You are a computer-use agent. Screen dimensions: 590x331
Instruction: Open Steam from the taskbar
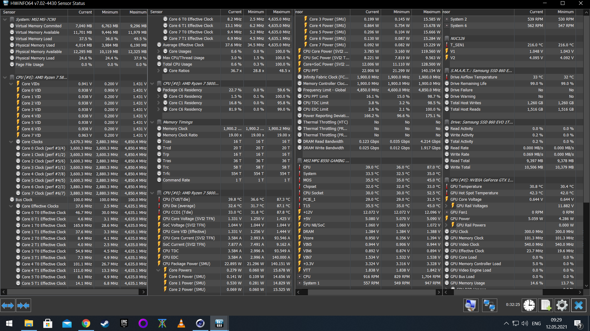click(x=105, y=323)
